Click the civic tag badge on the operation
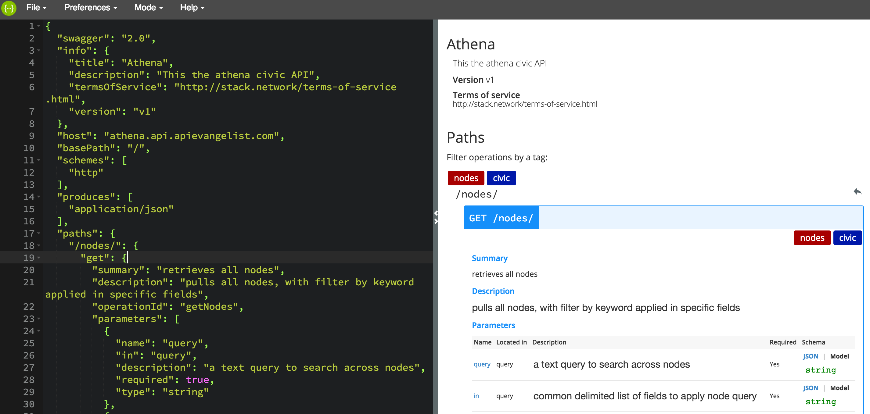This screenshot has width=870, height=414. pyautogui.click(x=848, y=237)
